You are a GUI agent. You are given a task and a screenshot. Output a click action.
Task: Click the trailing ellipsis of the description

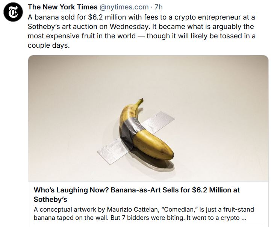coord(249,218)
